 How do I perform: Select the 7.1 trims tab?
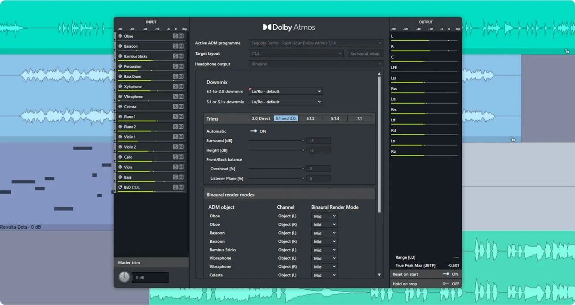pyautogui.click(x=360, y=119)
